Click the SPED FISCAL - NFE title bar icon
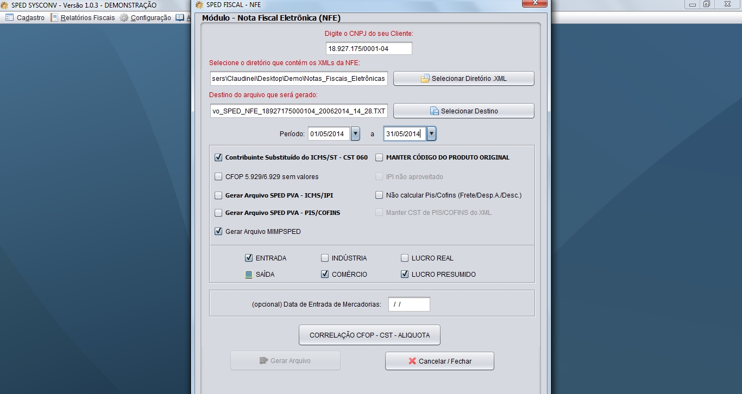This screenshot has height=394, width=742. tap(199, 4)
